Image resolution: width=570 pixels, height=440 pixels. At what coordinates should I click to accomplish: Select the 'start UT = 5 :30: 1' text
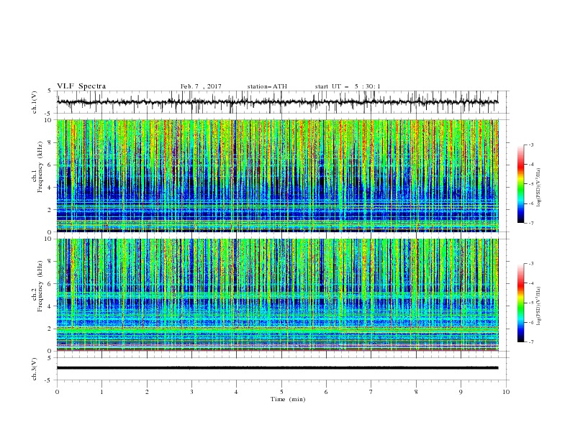348,86
